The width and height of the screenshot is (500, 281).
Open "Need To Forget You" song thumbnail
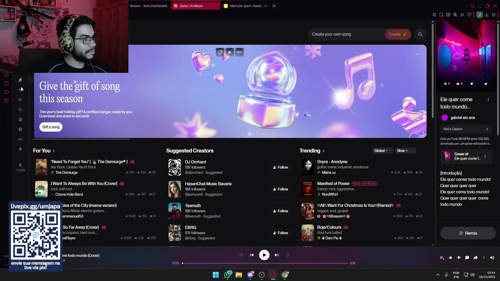point(41,167)
